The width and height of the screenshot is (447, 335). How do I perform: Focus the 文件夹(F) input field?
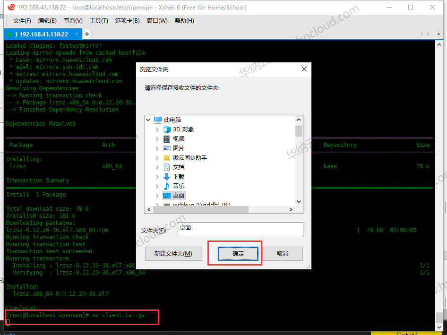[241, 230]
